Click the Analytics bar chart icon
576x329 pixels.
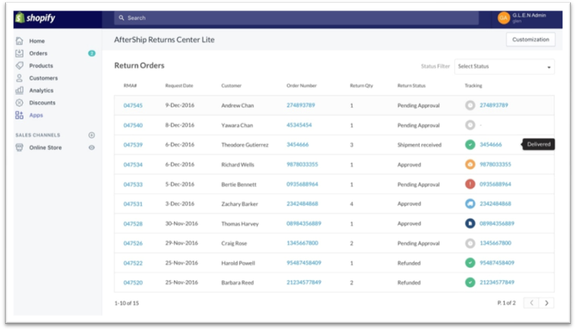tap(19, 90)
